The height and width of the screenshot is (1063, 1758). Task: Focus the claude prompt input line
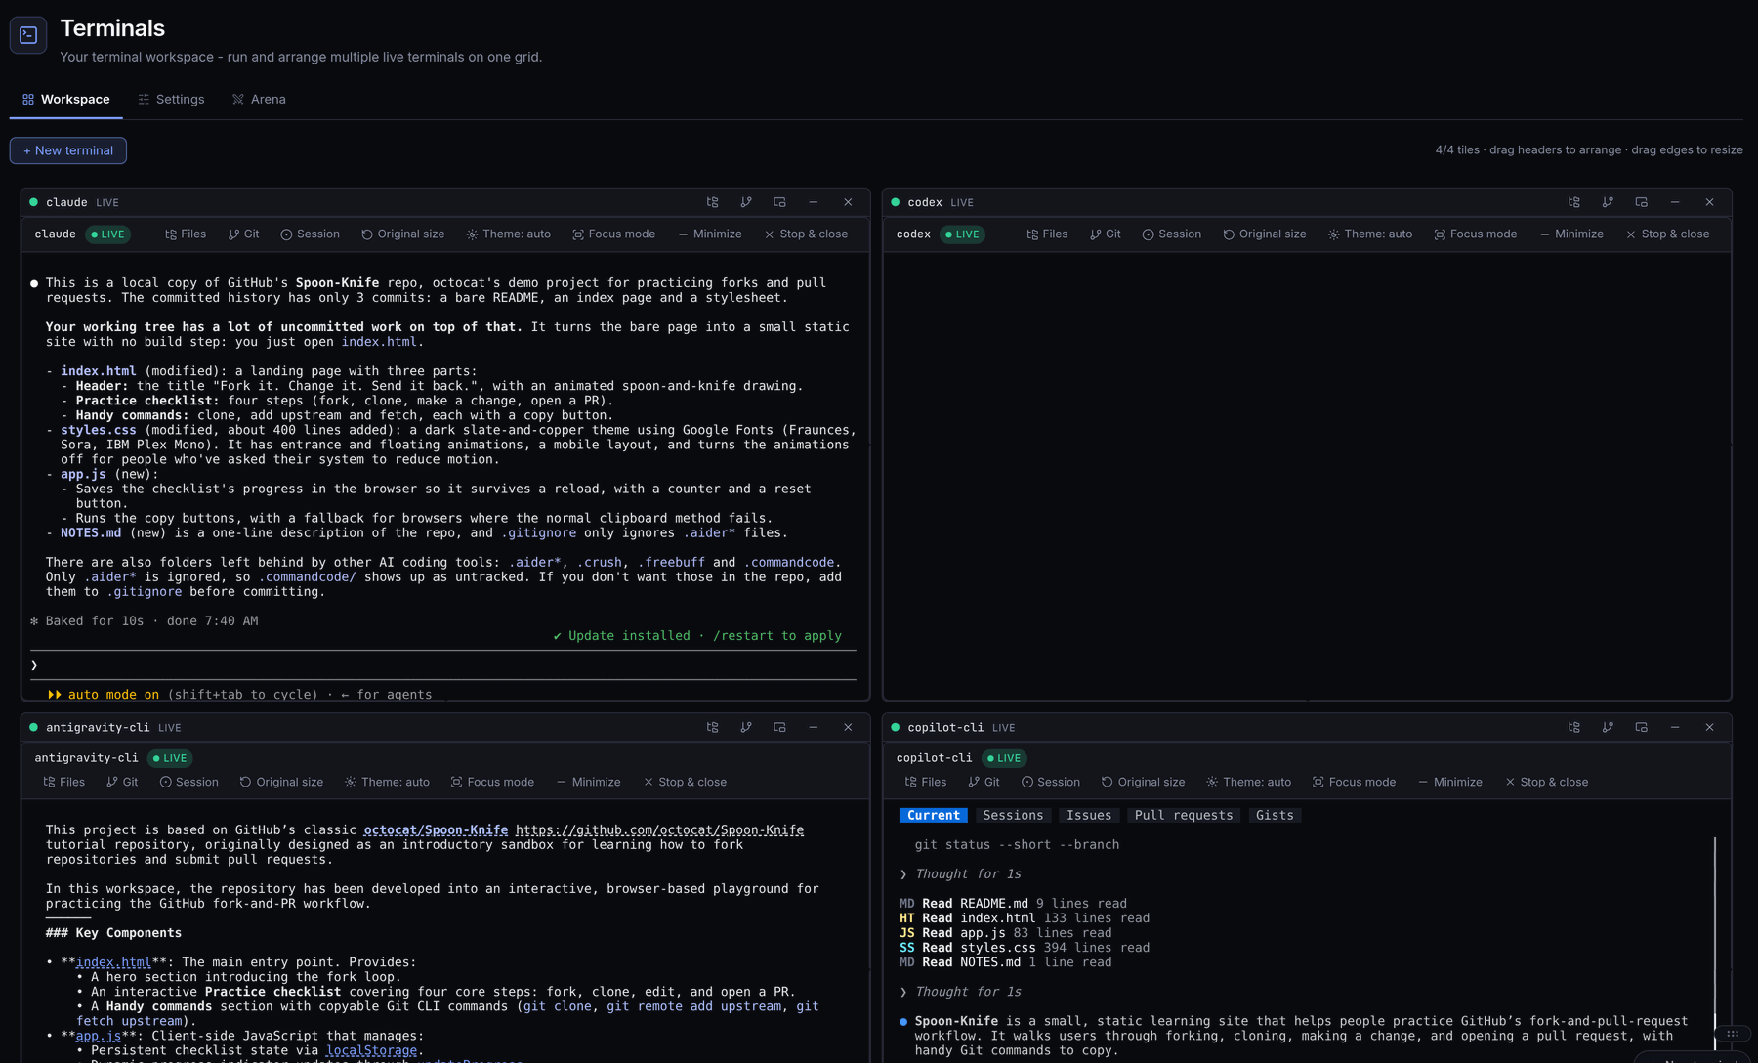pos(443,665)
